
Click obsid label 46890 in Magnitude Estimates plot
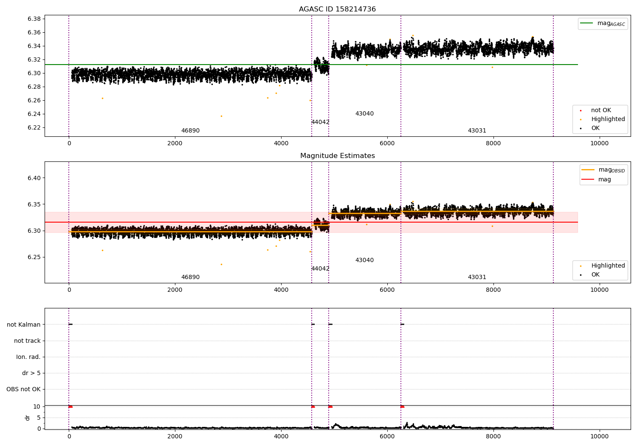tap(190, 277)
